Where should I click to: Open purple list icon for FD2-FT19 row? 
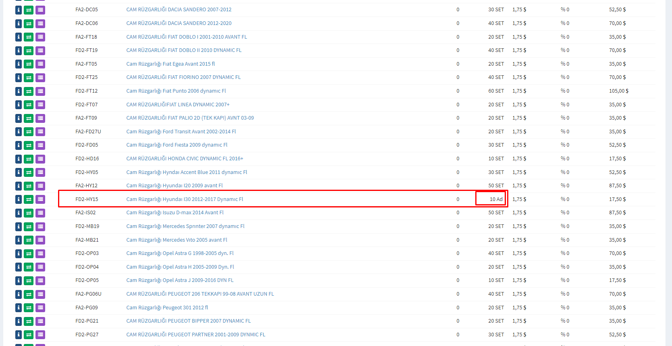point(40,51)
